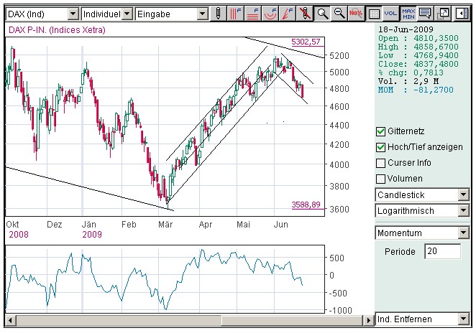Image resolution: width=476 pixels, height=333 pixels.
Task: Click the Periode input field showing 20
Action: point(442,251)
